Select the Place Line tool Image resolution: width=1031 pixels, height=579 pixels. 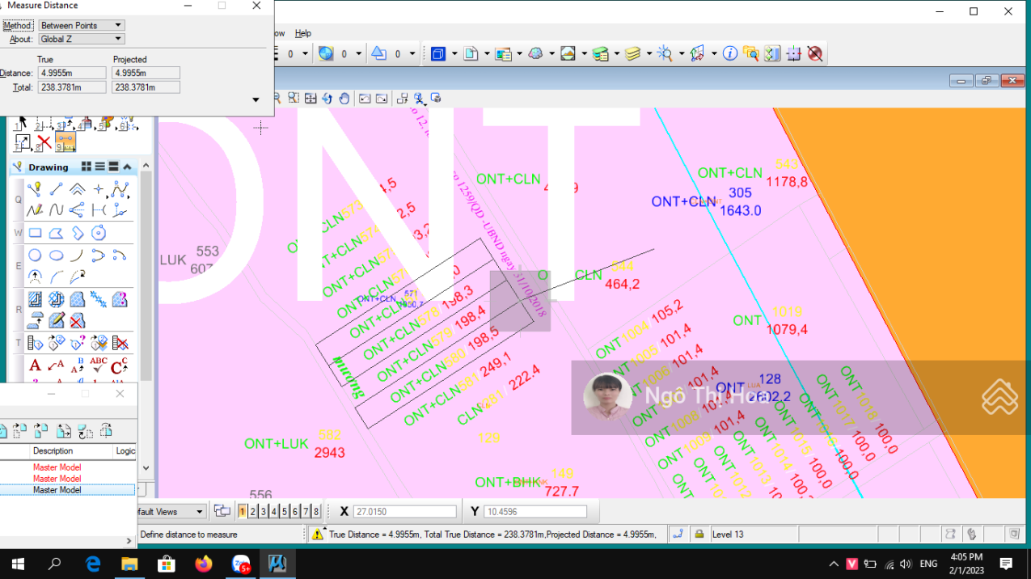click(x=56, y=189)
